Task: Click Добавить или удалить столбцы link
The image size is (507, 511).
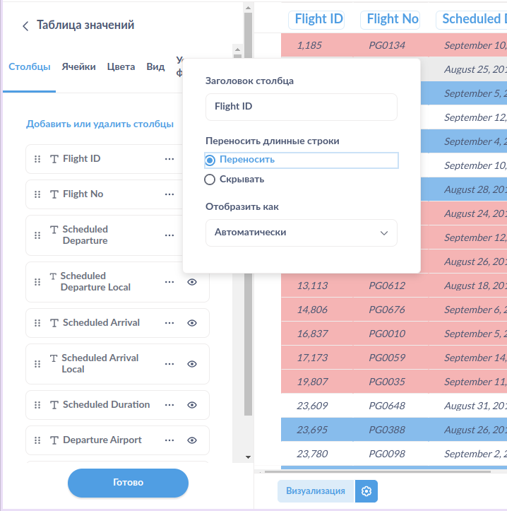Action: click(100, 124)
